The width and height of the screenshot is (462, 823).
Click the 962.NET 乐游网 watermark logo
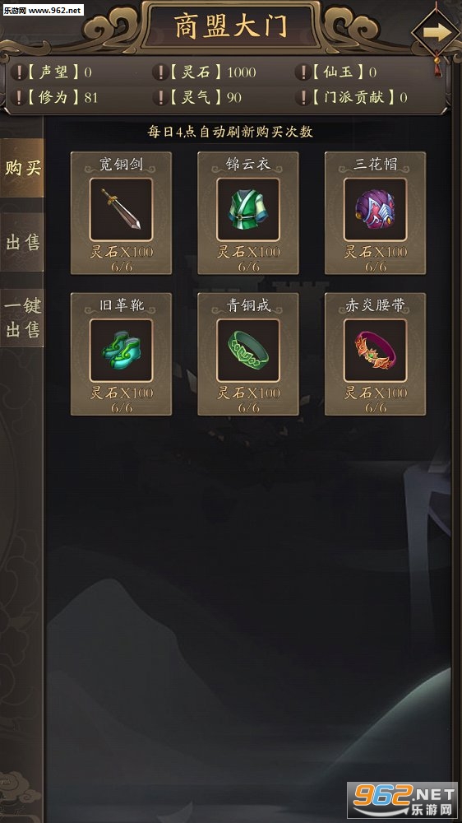402,801
